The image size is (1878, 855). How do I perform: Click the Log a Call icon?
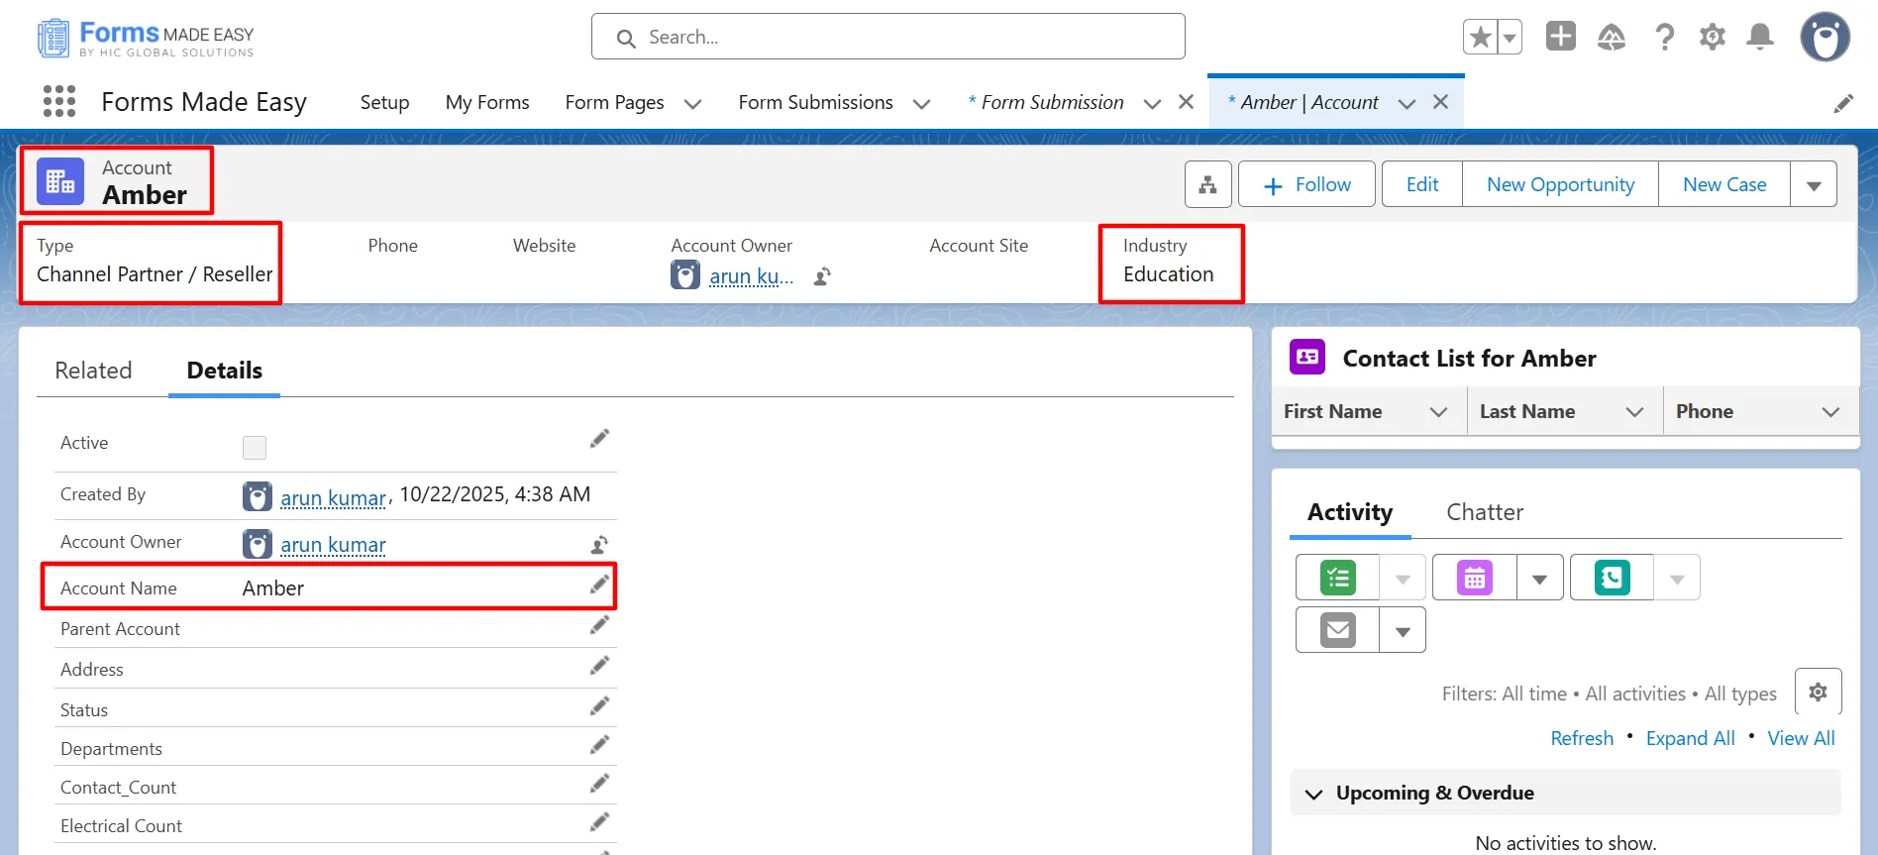point(1612,578)
